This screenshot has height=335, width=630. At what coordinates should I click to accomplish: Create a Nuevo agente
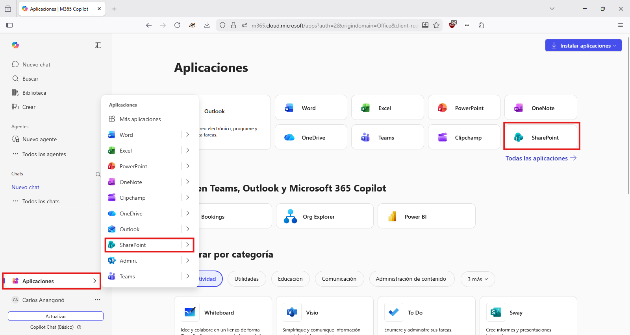click(34, 139)
